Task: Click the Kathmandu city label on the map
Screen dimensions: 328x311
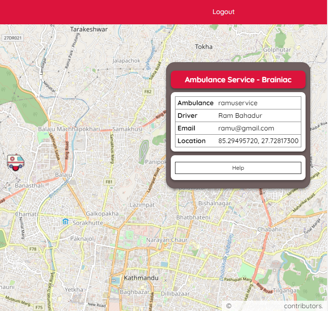Action: (141, 278)
